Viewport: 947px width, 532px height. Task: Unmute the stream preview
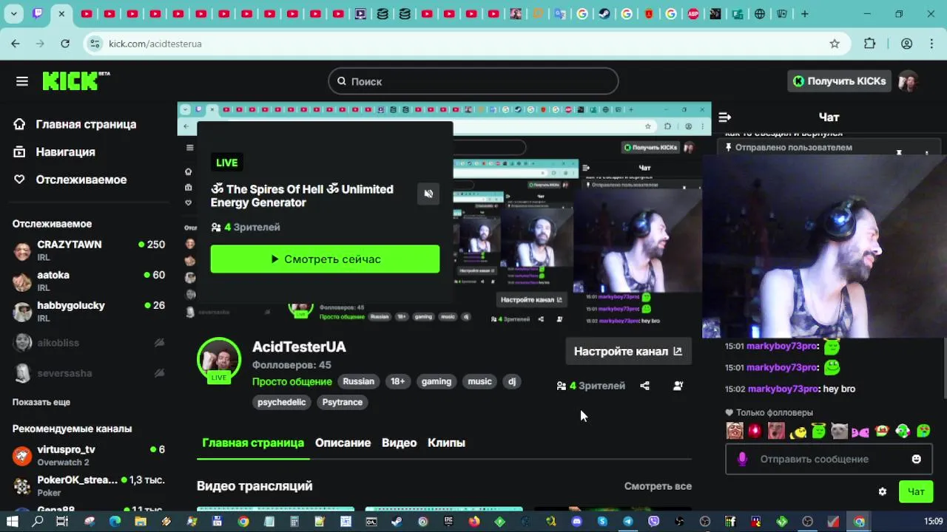tap(428, 194)
